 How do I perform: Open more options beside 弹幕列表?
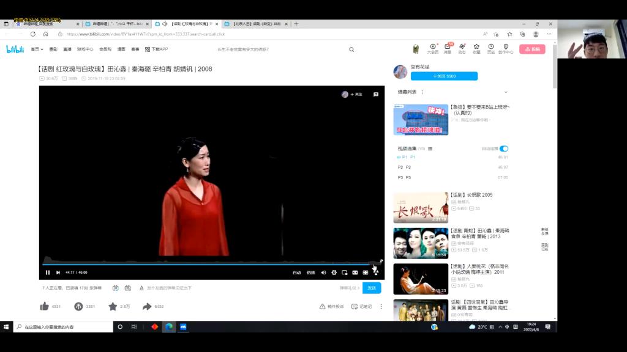(x=422, y=92)
